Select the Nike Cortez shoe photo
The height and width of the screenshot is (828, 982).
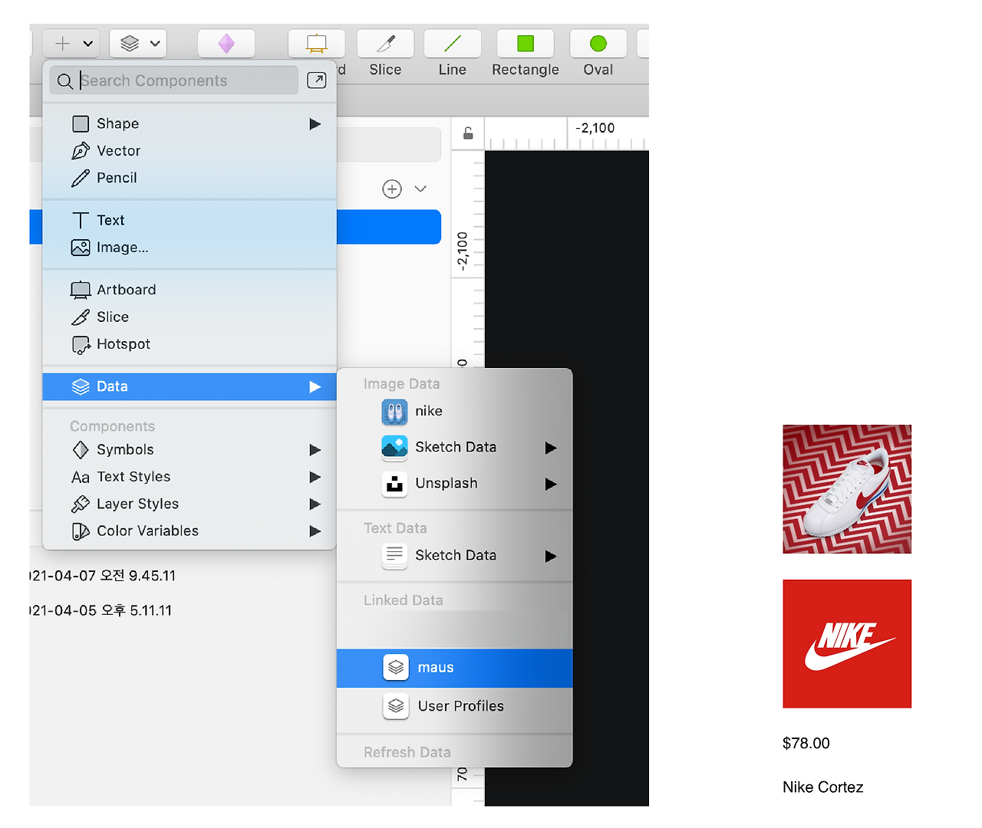coord(847,489)
